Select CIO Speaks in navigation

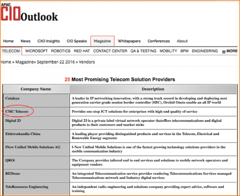click(x=77, y=41)
